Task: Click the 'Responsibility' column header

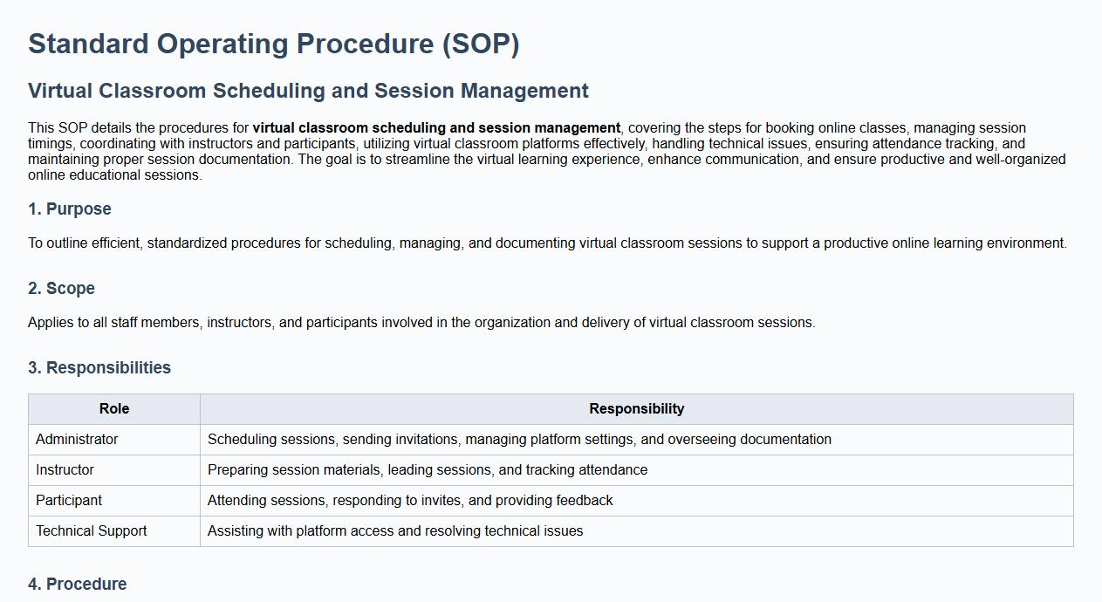Action: (x=636, y=409)
